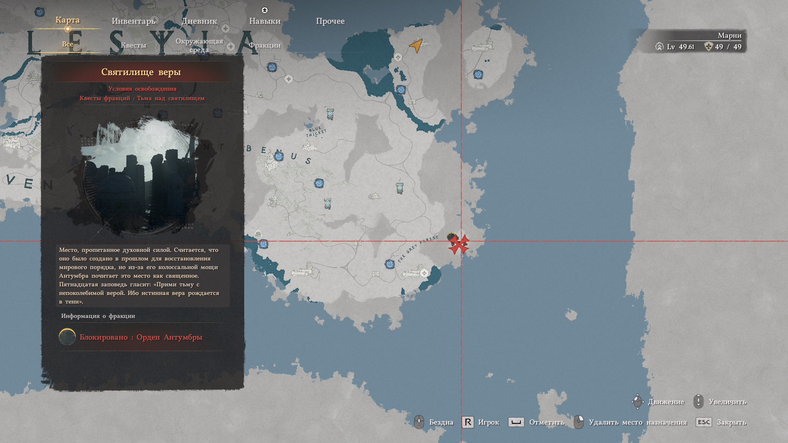This screenshot has height=443, width=788.
Task: Choose the Фракции map filter
Action: [x=265, y=45]
